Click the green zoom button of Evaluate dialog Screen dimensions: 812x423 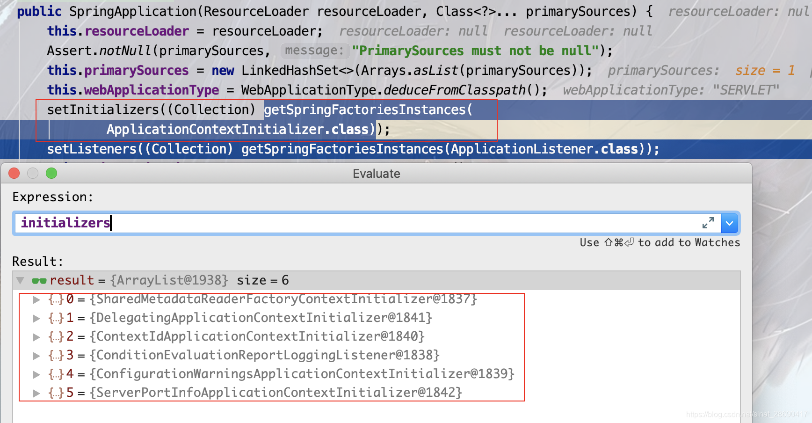point(51,173)
